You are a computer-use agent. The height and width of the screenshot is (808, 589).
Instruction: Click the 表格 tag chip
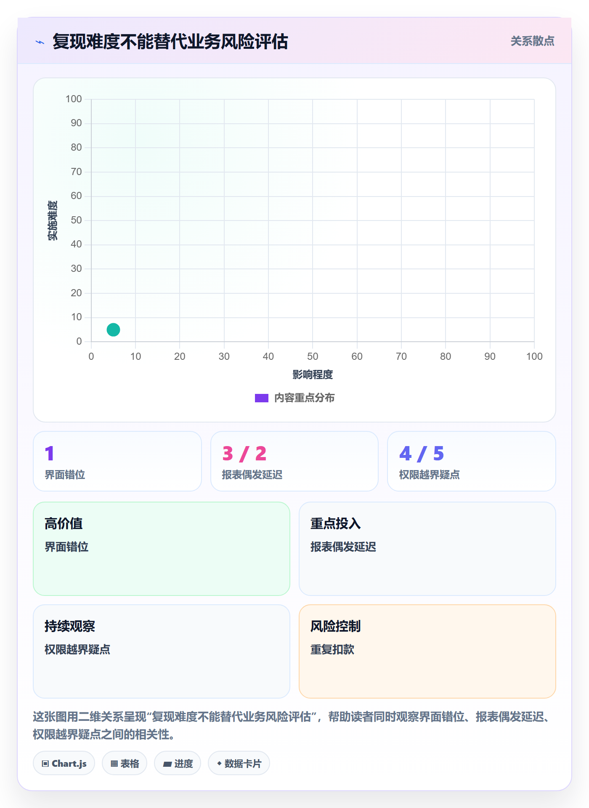tap(125, 763)
